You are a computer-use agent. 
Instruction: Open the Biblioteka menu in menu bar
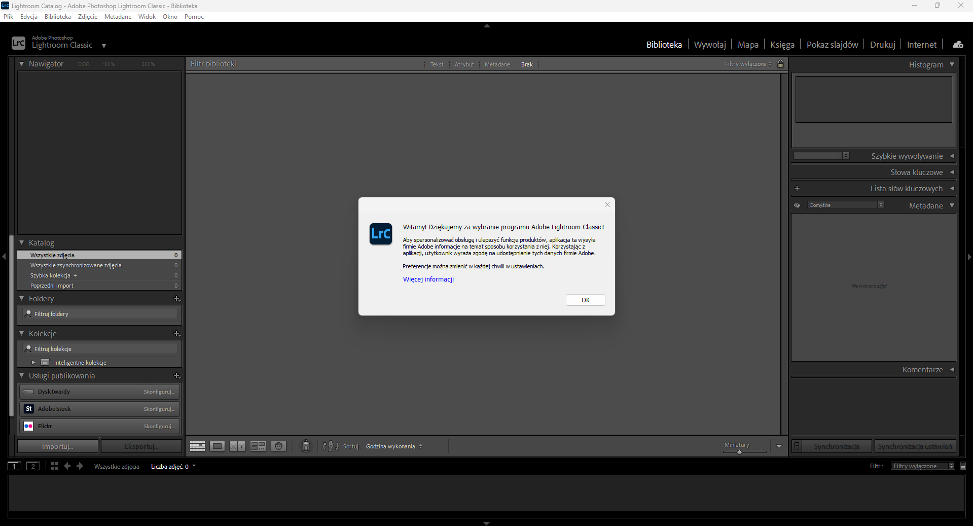pos(58,17)
